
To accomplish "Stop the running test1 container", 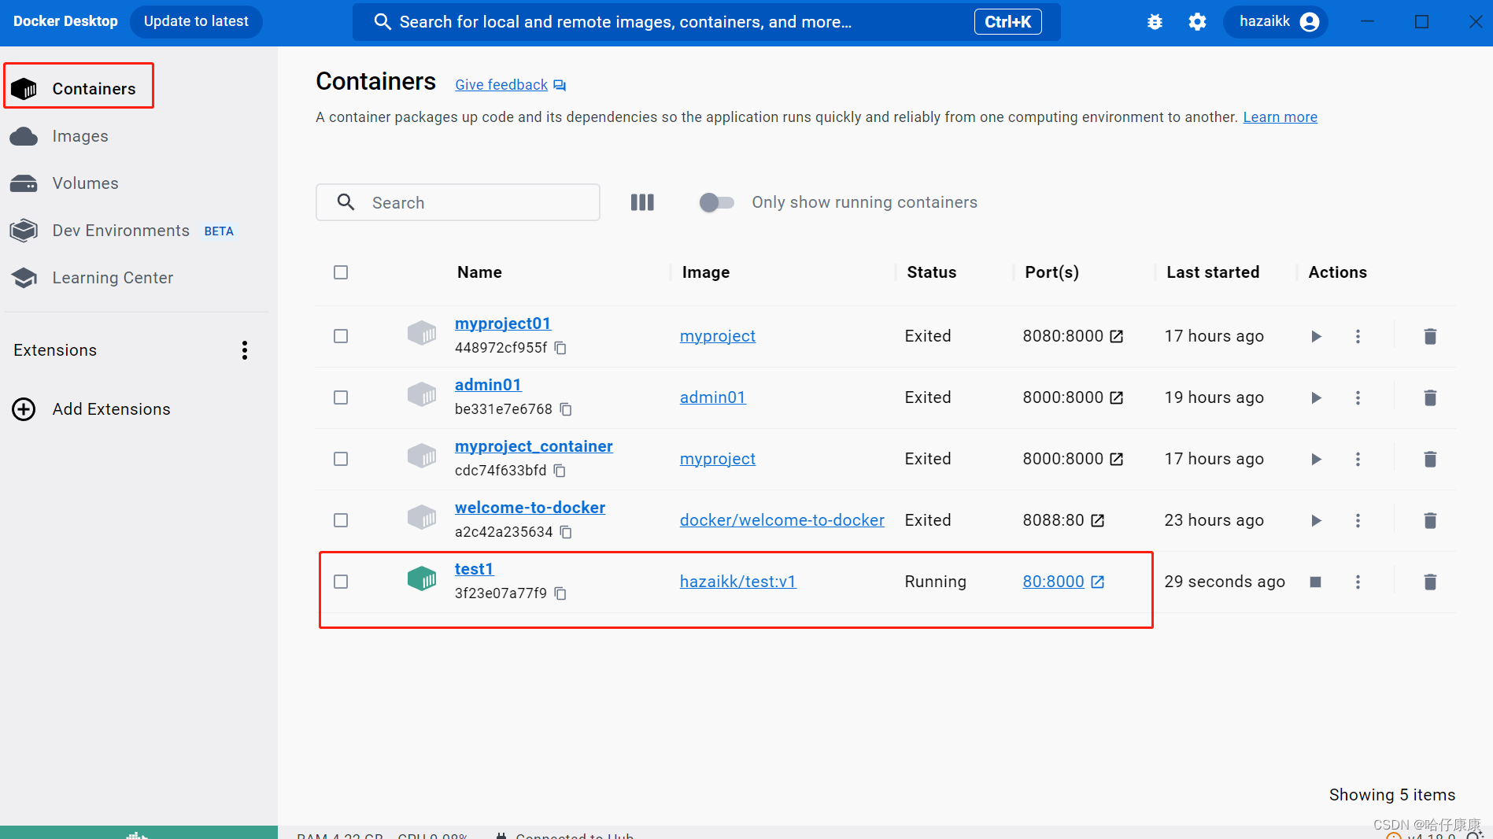I will coord(1315,582).
